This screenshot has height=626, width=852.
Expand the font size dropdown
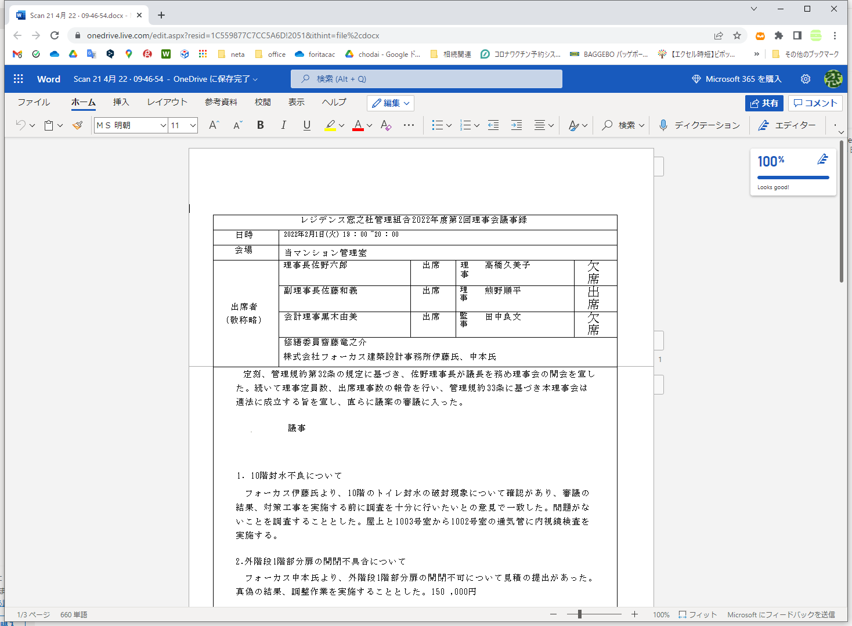[192, 125]
